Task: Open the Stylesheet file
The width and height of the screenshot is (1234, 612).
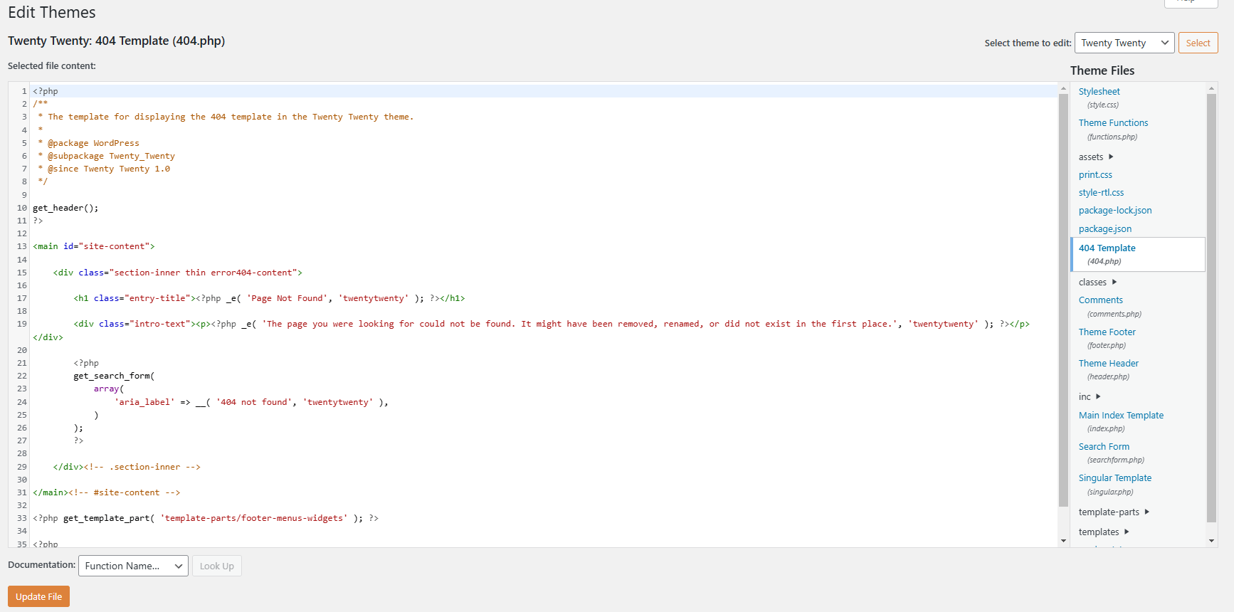Action: 1099,92
